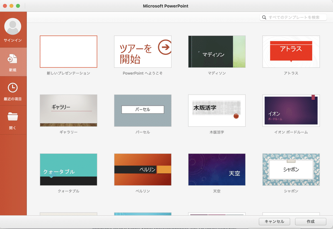Image resolution: width=333 pixels, height=229 pixels.
Task: Click the クォータブル caption below thumbnail
Action: coord(68,191)
